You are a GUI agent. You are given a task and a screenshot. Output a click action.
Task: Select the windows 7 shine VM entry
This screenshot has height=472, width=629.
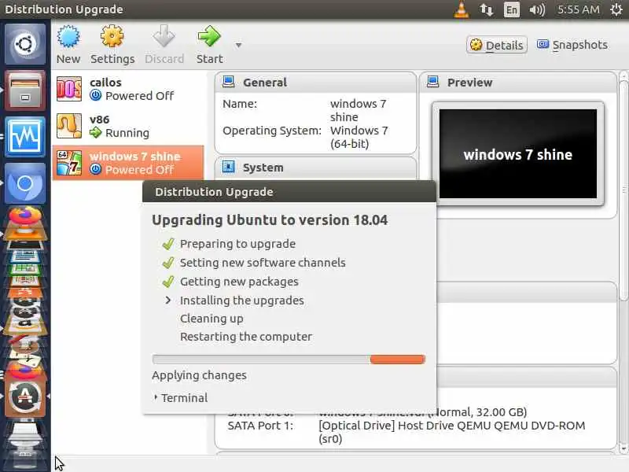(x=128, y=163)
